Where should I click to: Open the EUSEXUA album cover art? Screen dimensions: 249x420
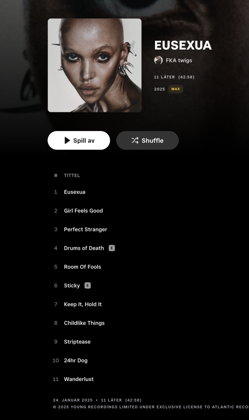(95, 65)
